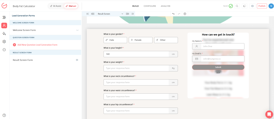
Task: Switch to the CONFIGURE tab
Action: coord(150,6)
